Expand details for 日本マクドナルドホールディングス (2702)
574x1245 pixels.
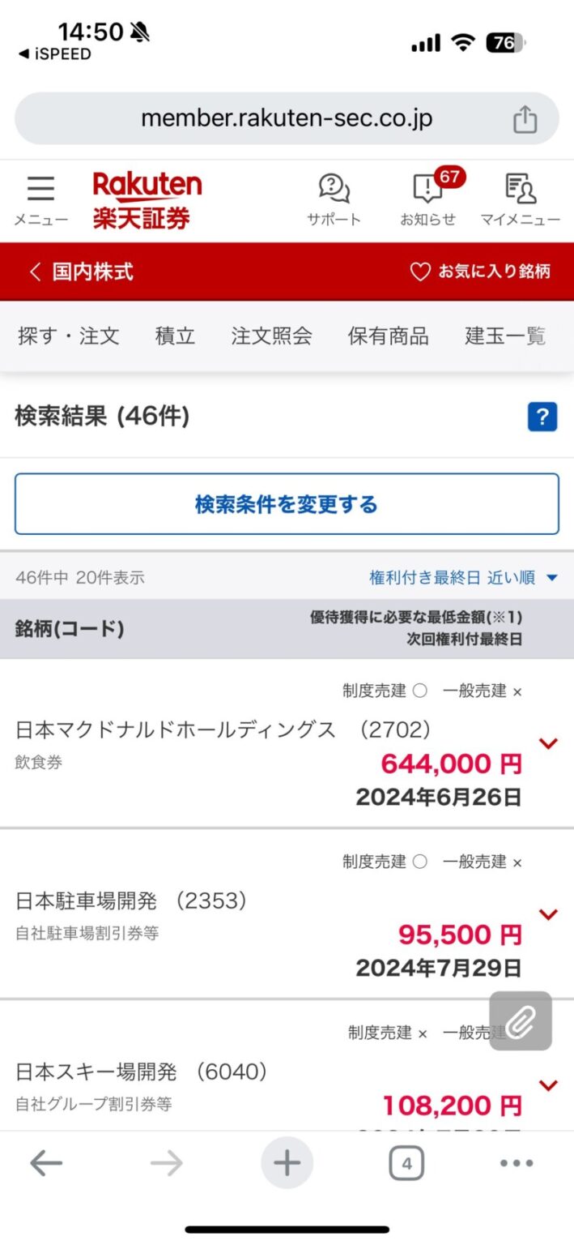pos(549,743)
